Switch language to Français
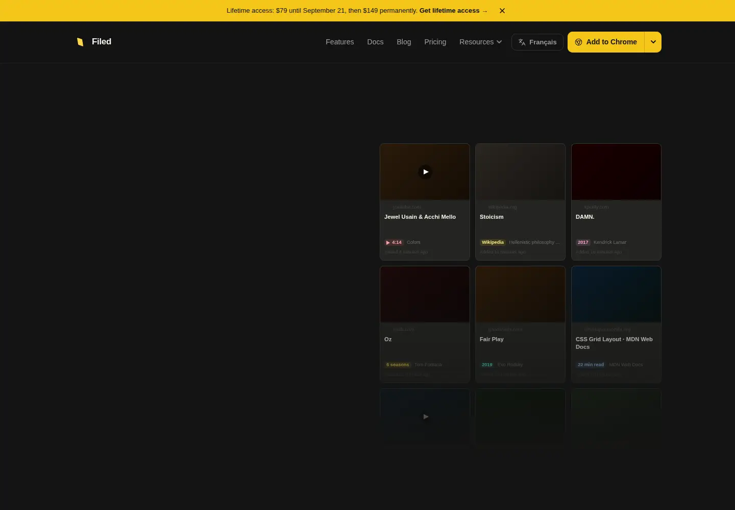Image resolution: width=735 pixels, height=510 pixels. pyautogui.click(x=537, y=42)
